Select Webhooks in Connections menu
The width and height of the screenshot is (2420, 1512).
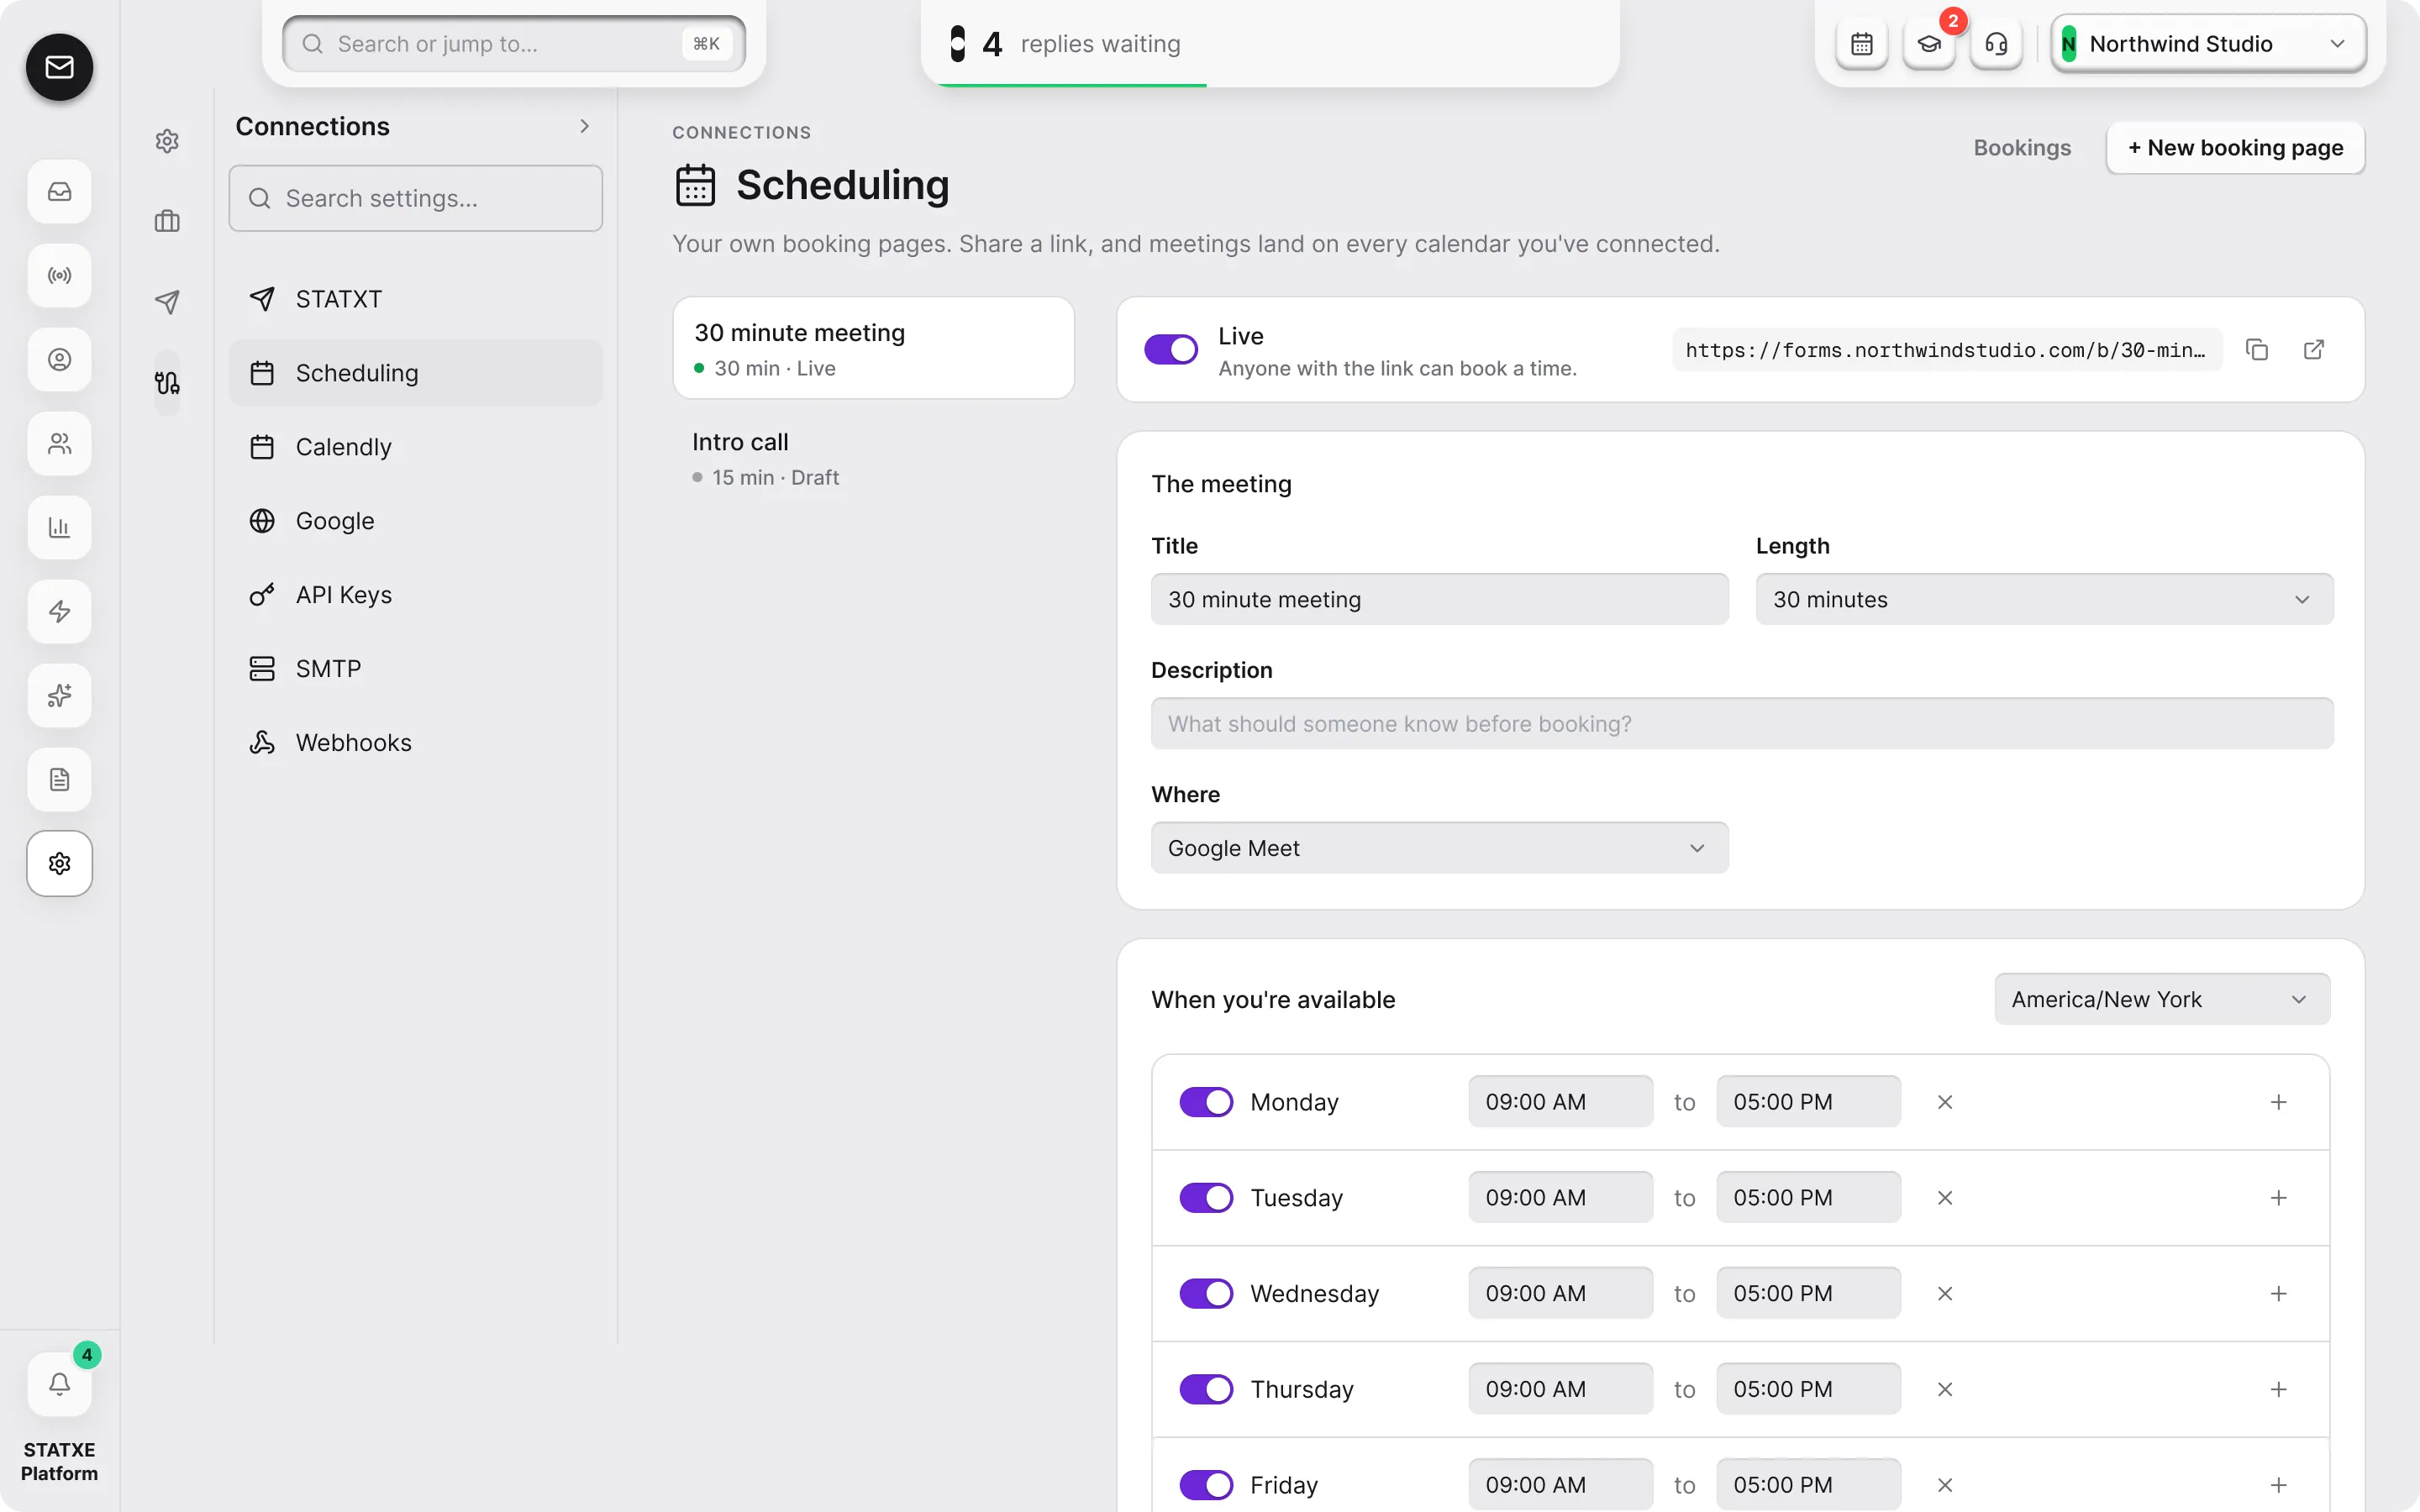415,743
